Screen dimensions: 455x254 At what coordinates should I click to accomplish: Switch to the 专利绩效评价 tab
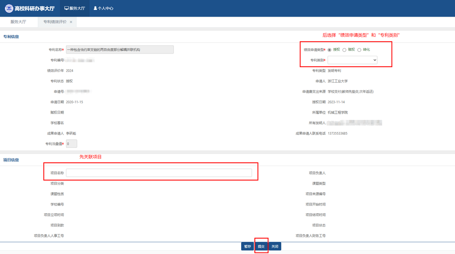click(55, 22)
